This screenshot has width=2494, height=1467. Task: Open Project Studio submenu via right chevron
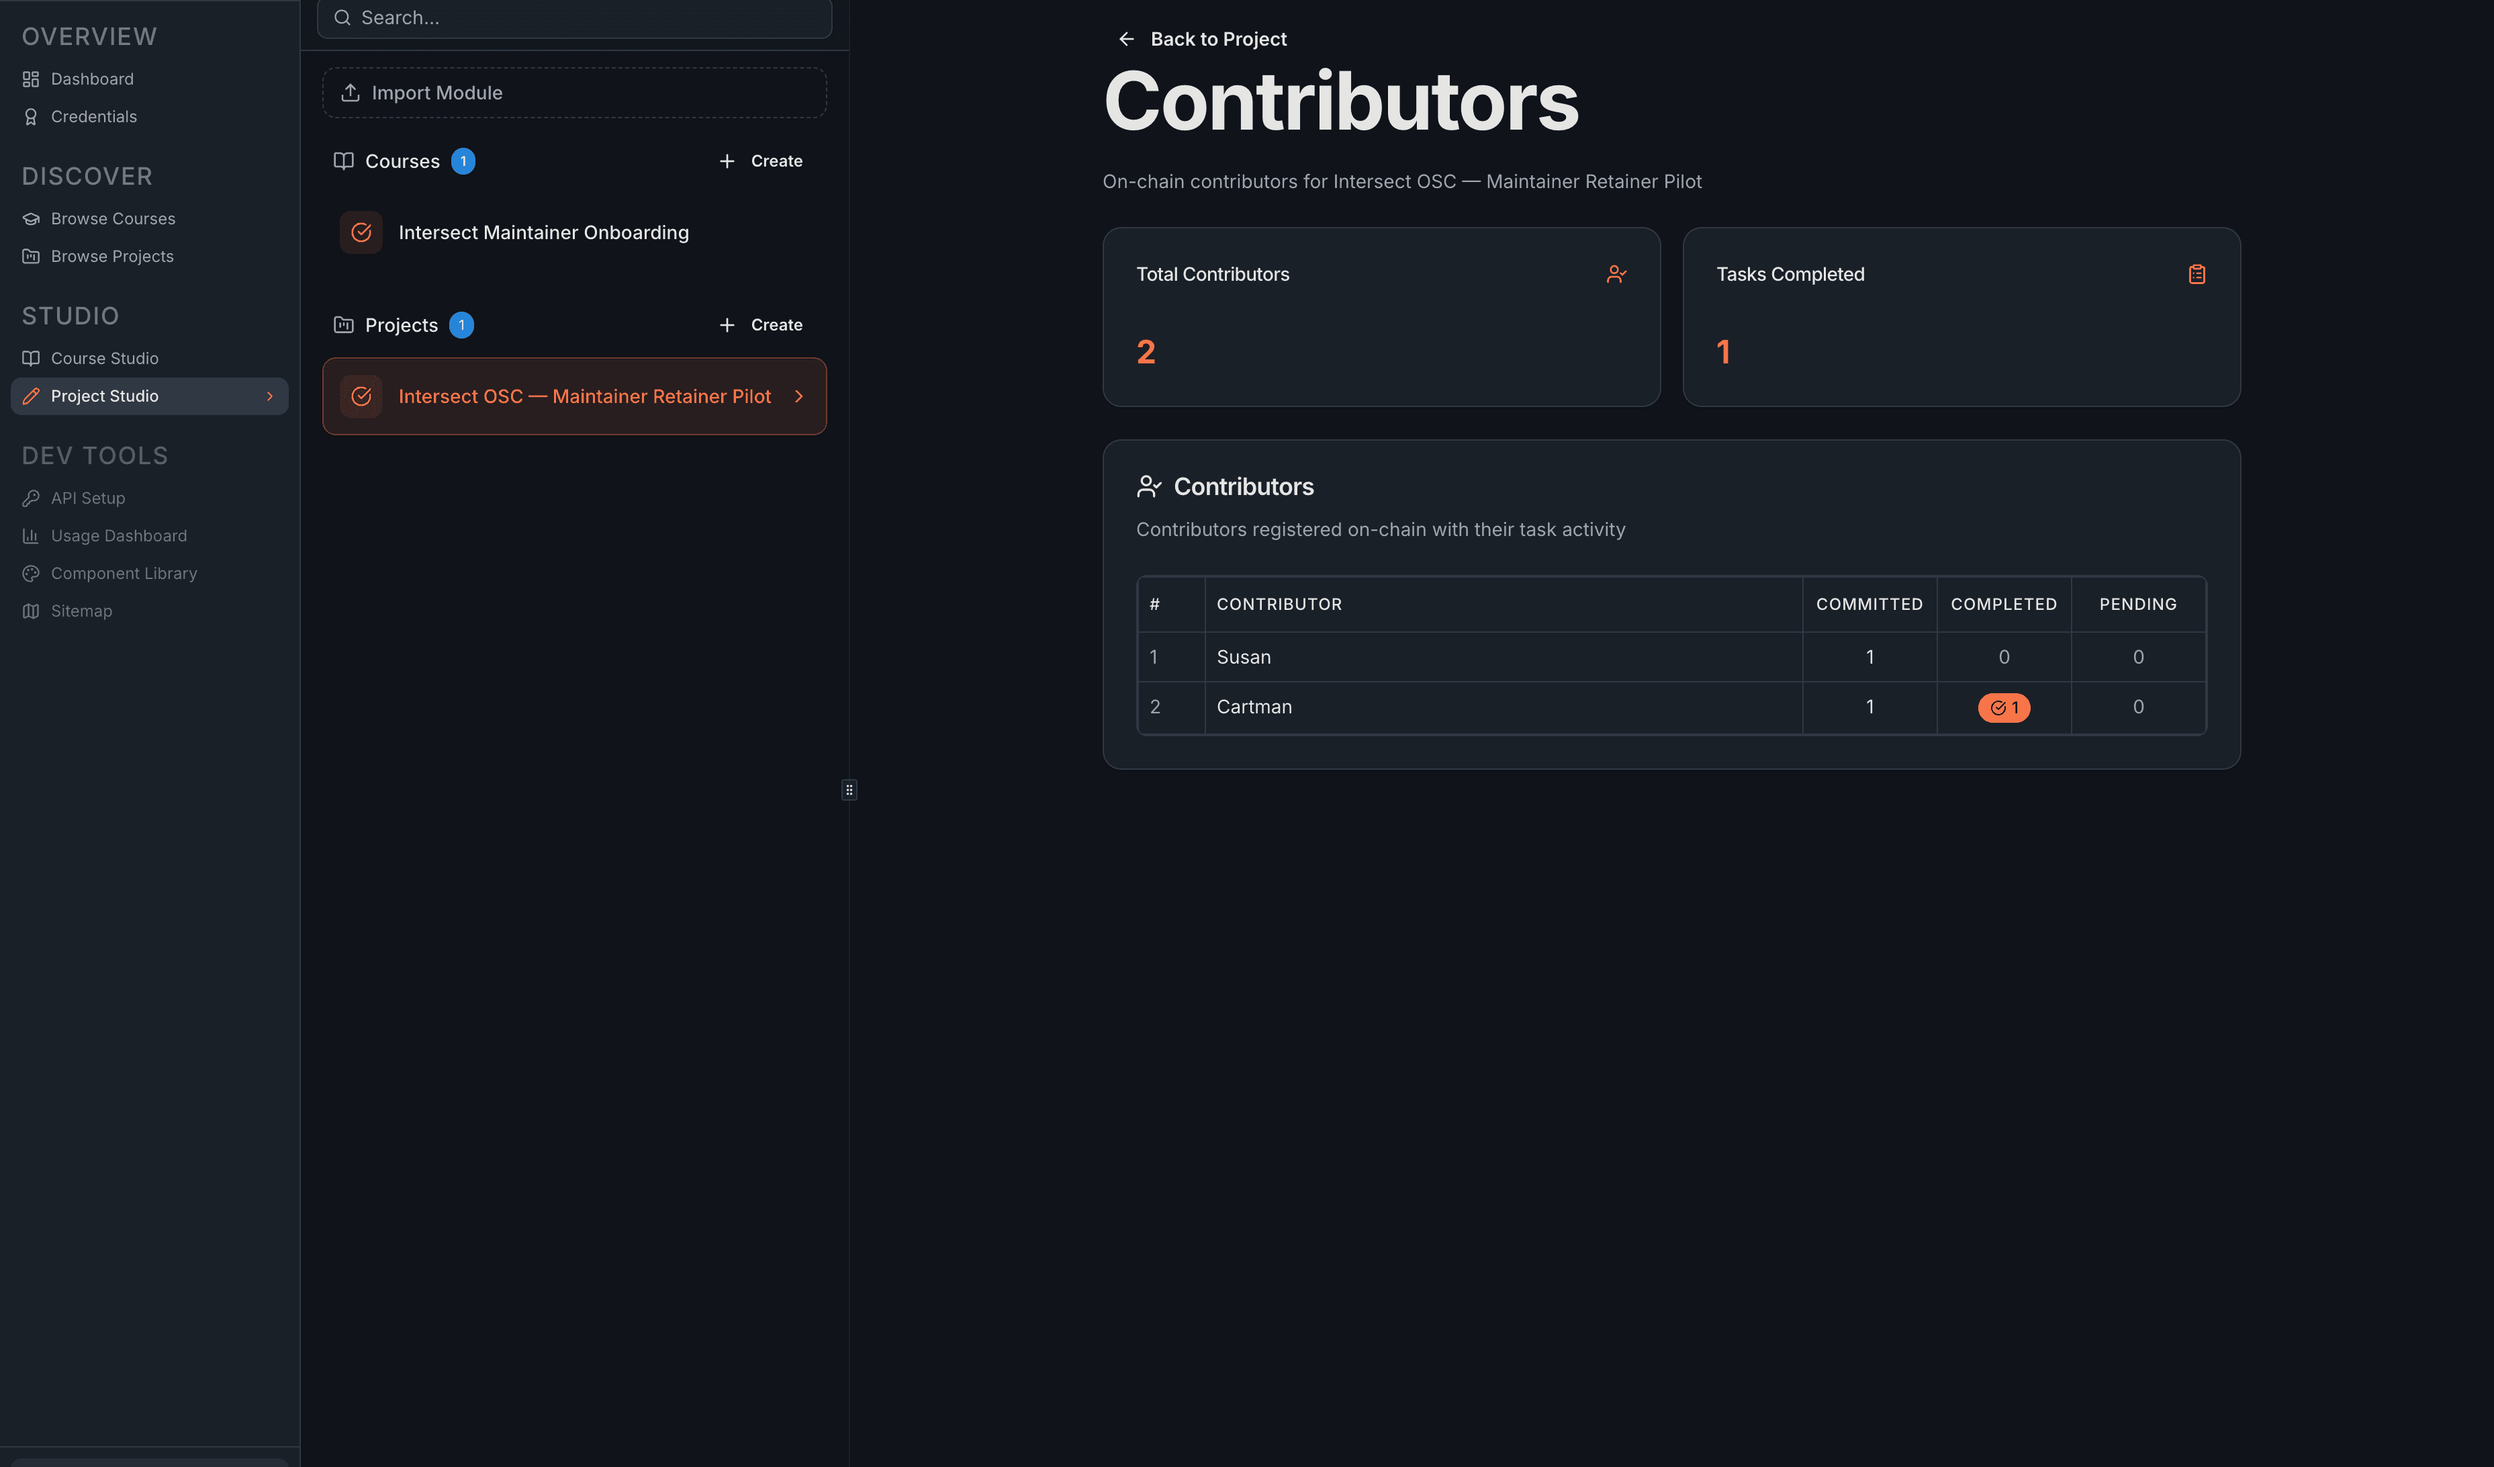tap(270, 396)
